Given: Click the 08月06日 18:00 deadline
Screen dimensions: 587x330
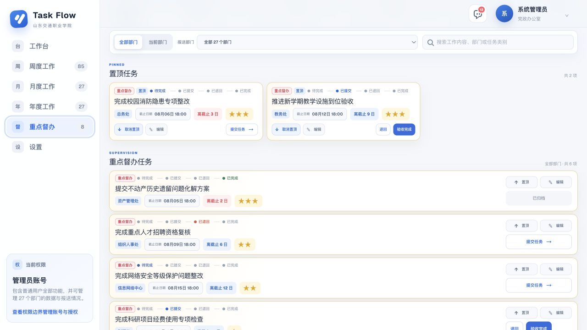Looking at the screenshot, I should pos(163,114).
